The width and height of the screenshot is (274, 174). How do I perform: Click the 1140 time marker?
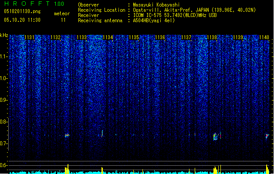pyautogui.click(x=264, y=37)
